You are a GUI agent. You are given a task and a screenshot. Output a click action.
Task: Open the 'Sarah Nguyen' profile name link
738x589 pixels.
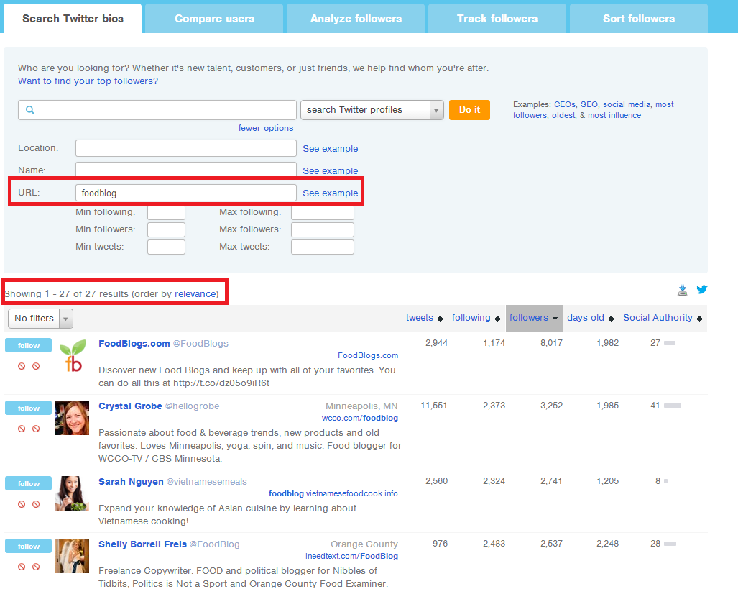pyautogui.click(x=131, y=482)
